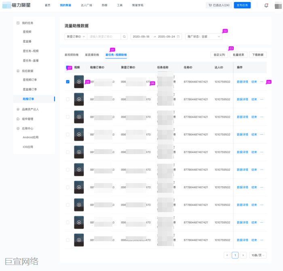Click the 已选达人(24) cart button
The image size is (283, 271).
(x=219, y=5)
